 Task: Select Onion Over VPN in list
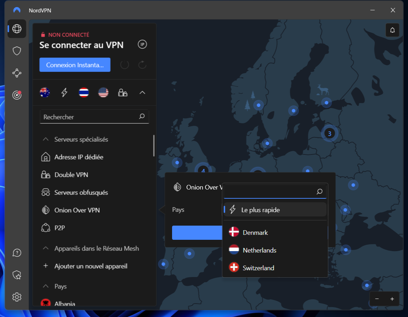(77, 210)
